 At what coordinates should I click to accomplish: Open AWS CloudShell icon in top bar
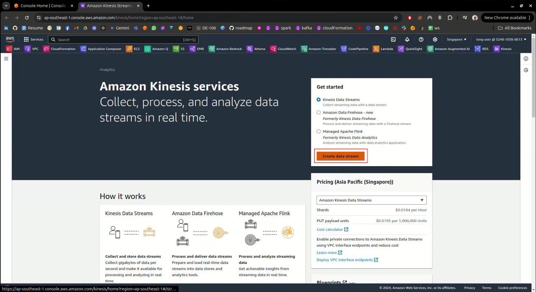pos(393,39)
